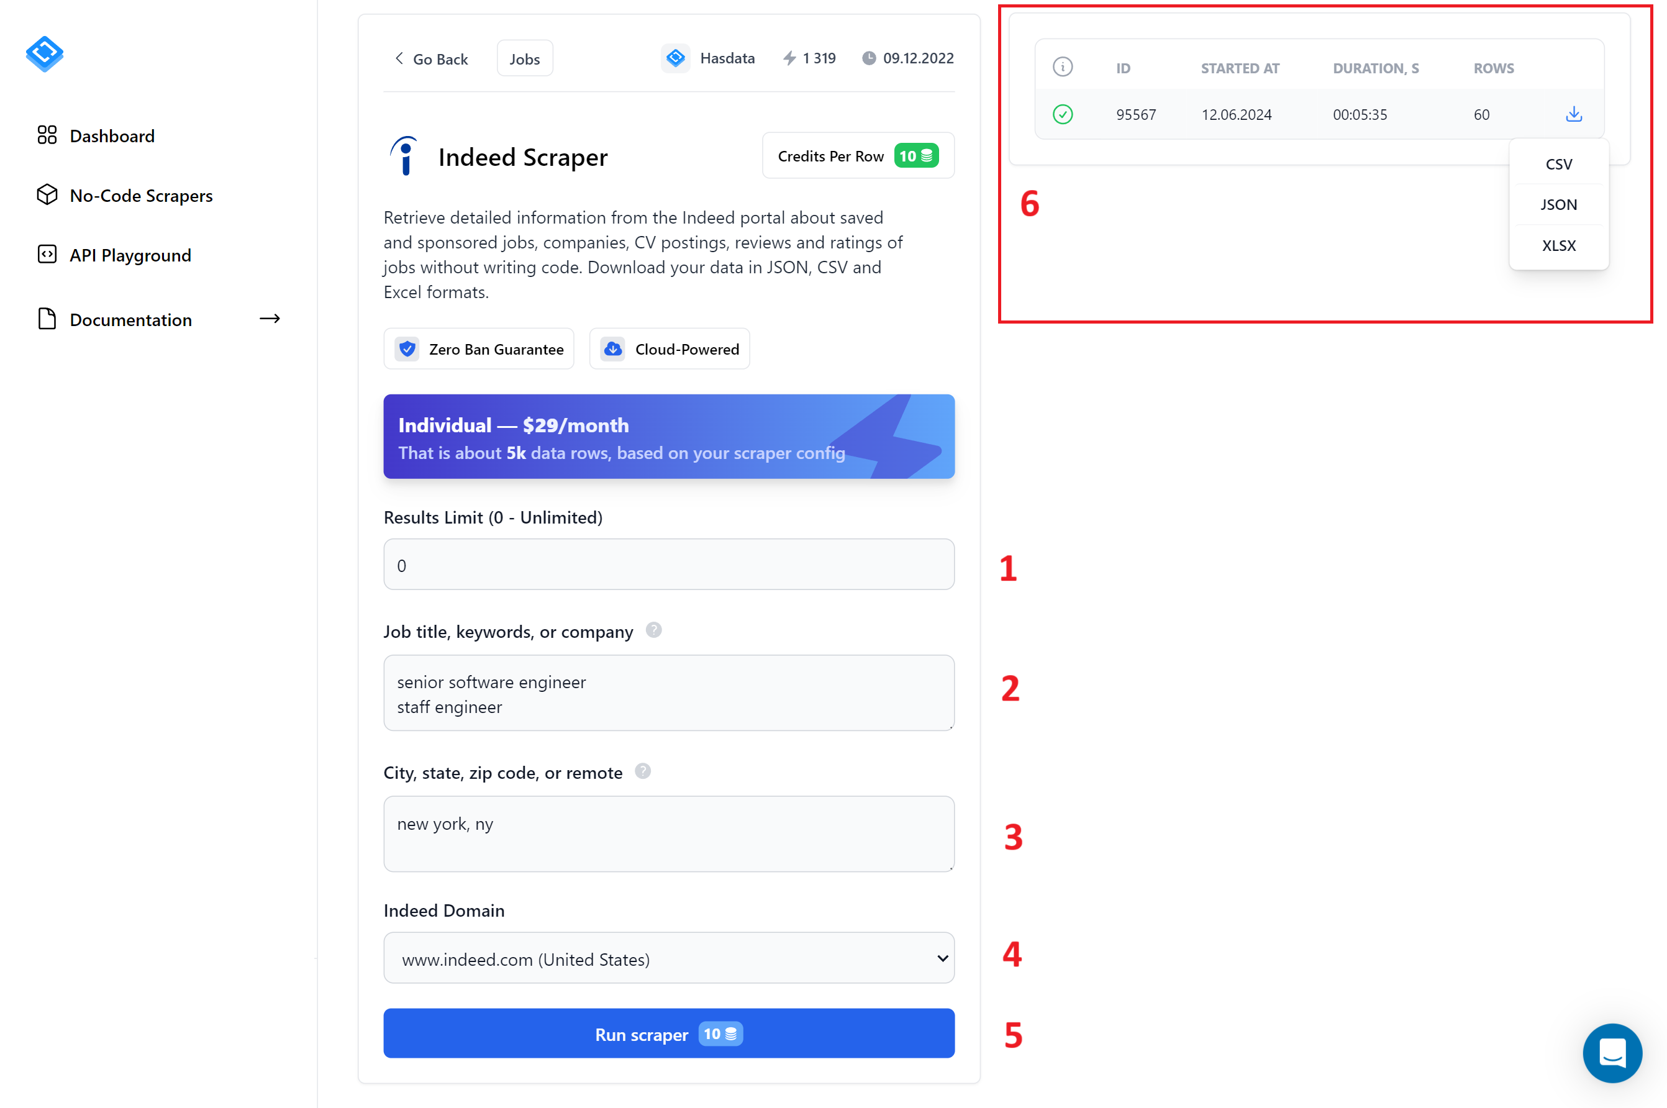
Task: Click the Jobs breadcrumb tab
Action: coord(523,58)
